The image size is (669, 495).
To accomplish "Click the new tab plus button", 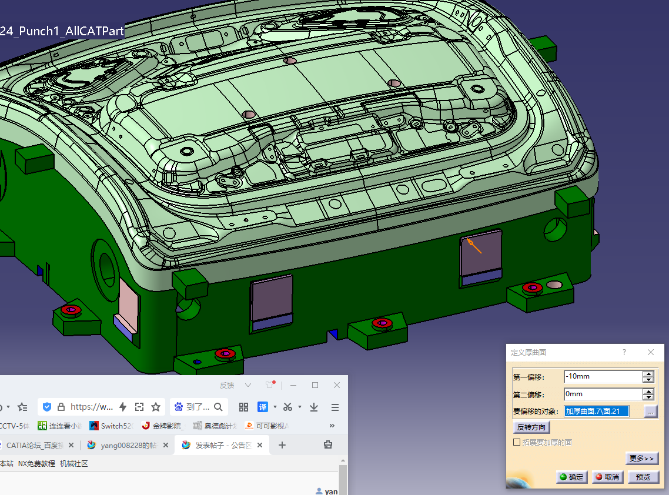I will [x=282, y=445].
